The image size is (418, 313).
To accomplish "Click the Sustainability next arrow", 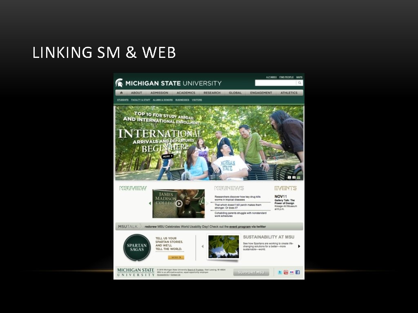I will point(299,246).
